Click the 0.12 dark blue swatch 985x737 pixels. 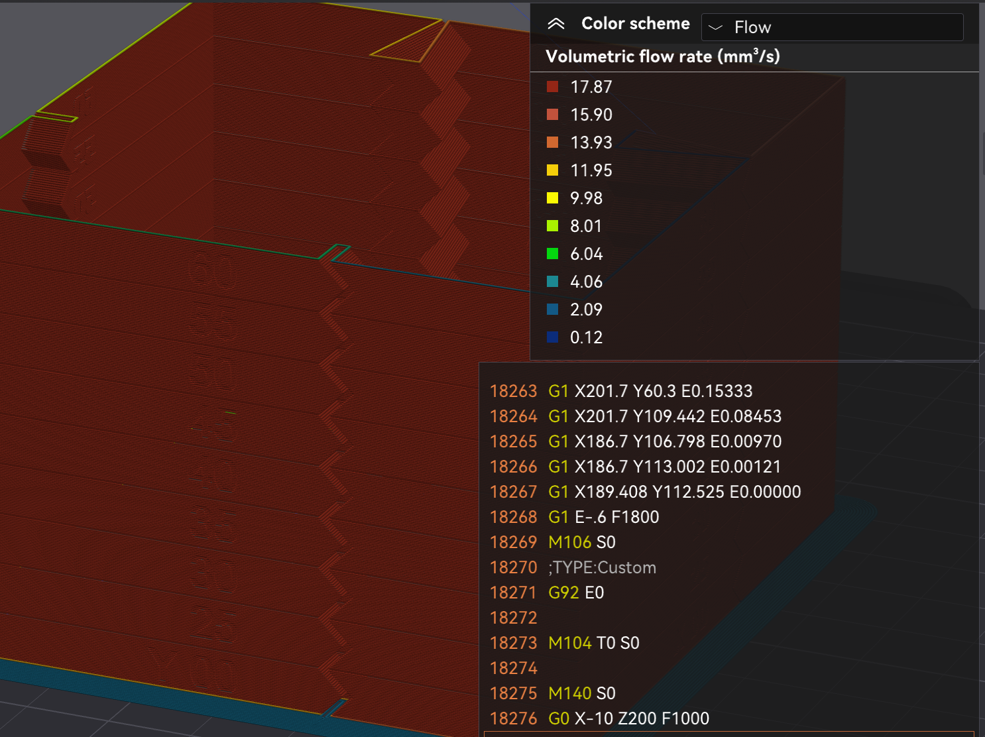point(552,337)
